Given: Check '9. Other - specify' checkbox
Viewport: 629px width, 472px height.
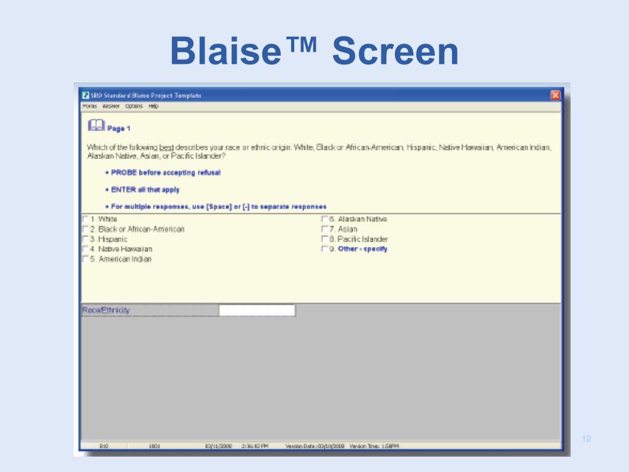Looking at the screenshot, I should [x=324, y=249].
